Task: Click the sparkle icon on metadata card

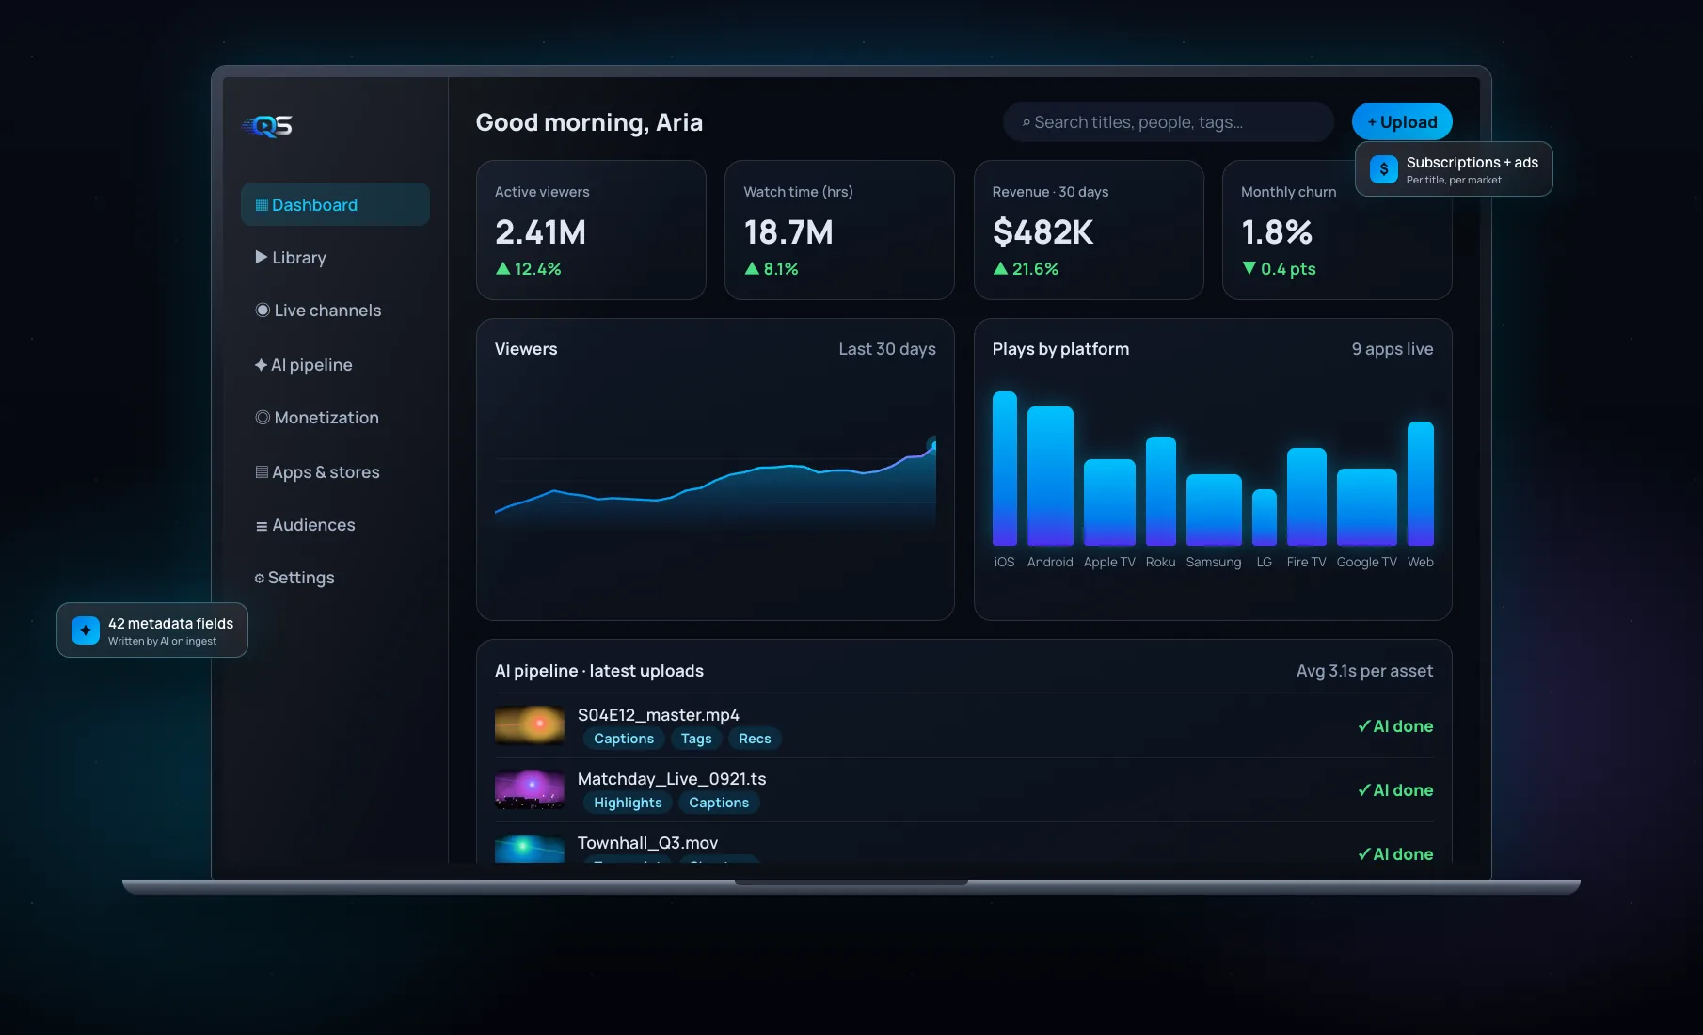Action: [86, 630]
